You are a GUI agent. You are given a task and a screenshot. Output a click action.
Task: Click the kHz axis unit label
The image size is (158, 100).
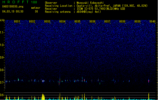[x=2, y=20]
